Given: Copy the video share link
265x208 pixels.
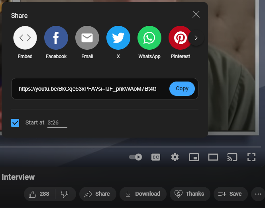Looking at the screenshot, I should [x=182, y=89].
